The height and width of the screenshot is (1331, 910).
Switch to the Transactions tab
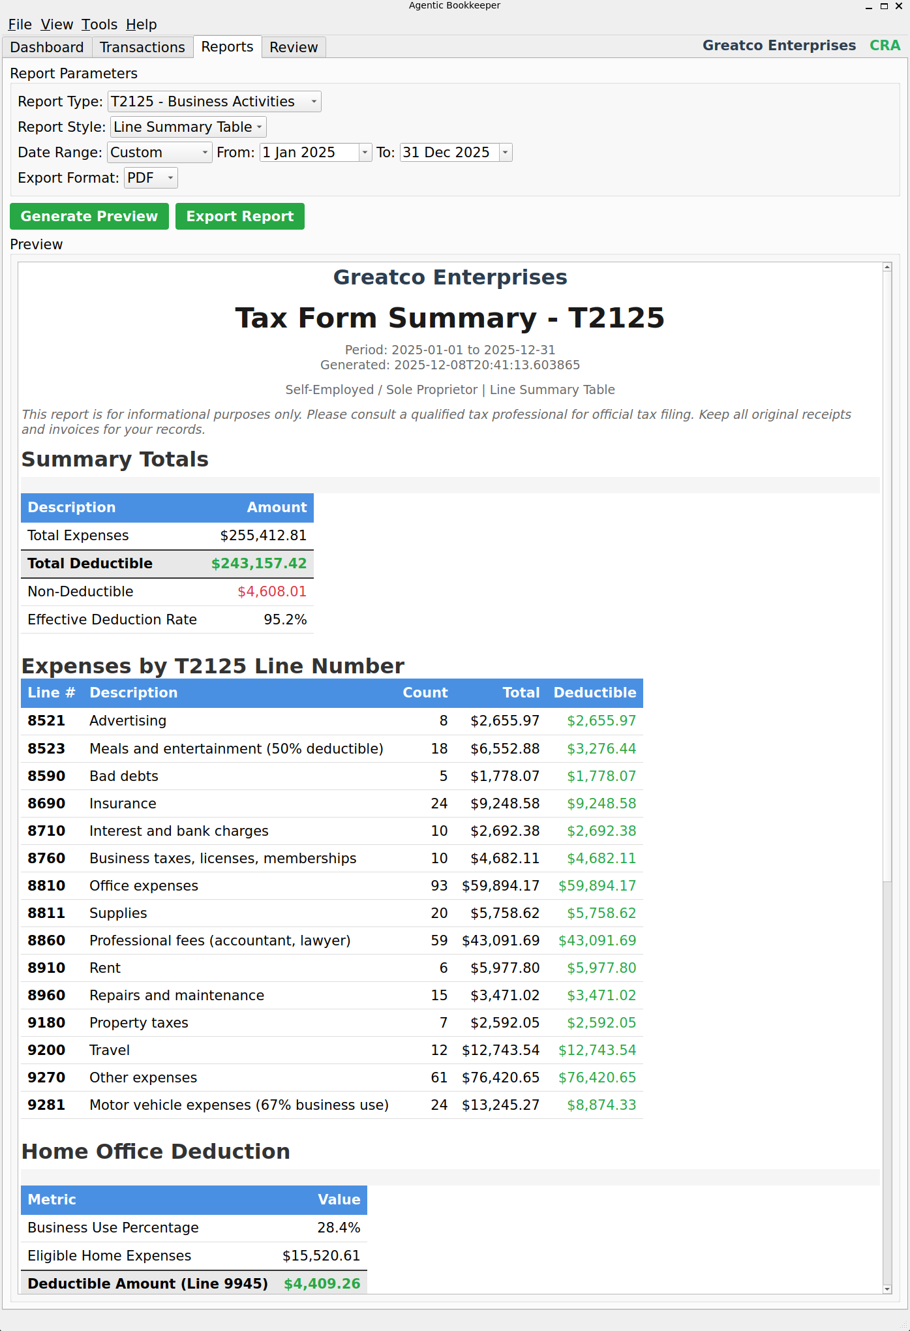[x=142, y=48]
